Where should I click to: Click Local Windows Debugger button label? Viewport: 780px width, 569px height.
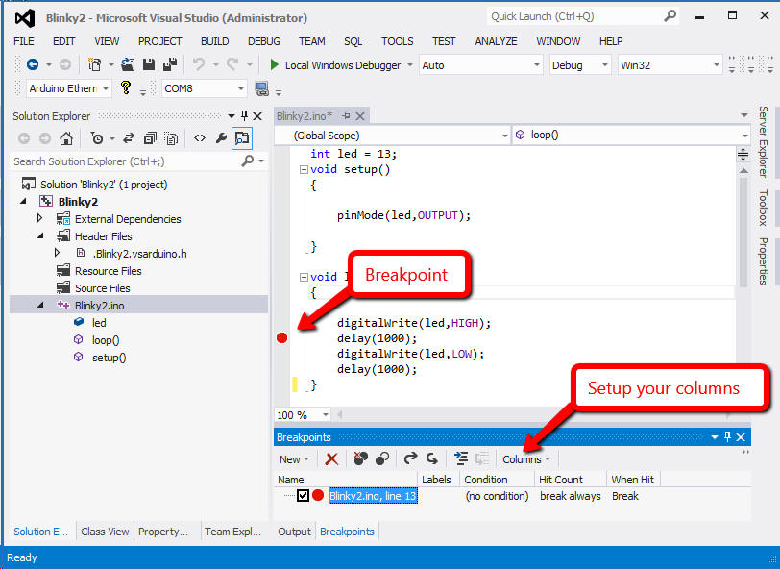(x=343, y=65)
